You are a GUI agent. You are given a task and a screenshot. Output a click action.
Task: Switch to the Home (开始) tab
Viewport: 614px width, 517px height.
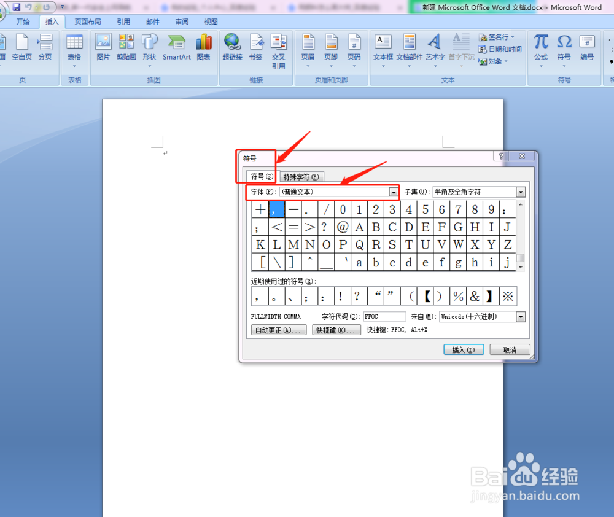tap(23, 22)
